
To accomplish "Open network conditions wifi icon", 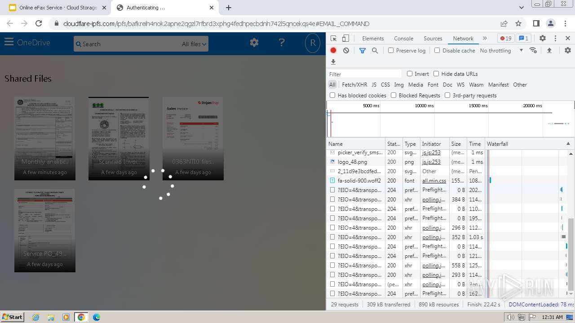I will tap(533, 50).
